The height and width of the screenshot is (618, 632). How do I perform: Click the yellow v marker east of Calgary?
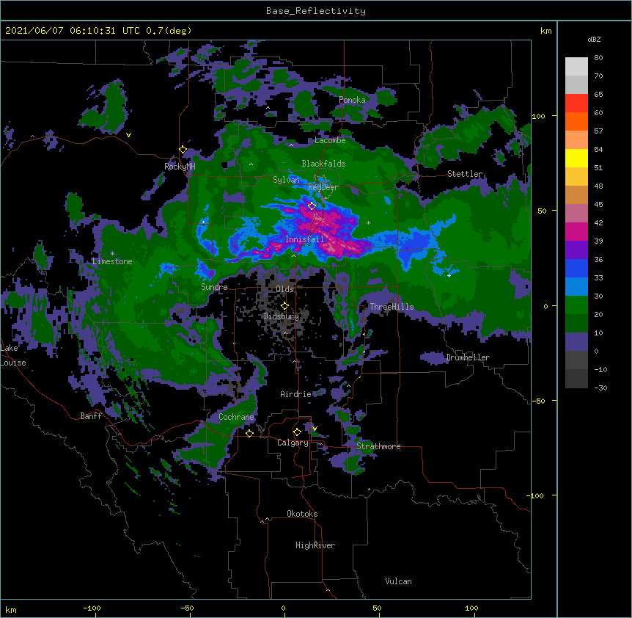click(315, 429)
